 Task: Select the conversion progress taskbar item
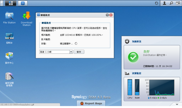pyautogui.click(x=23, y=3)
